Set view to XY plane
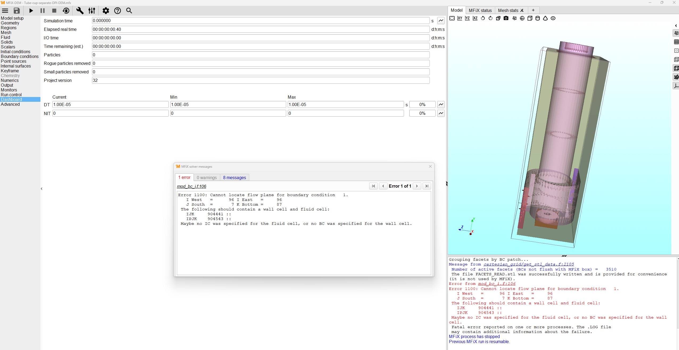 460,18
